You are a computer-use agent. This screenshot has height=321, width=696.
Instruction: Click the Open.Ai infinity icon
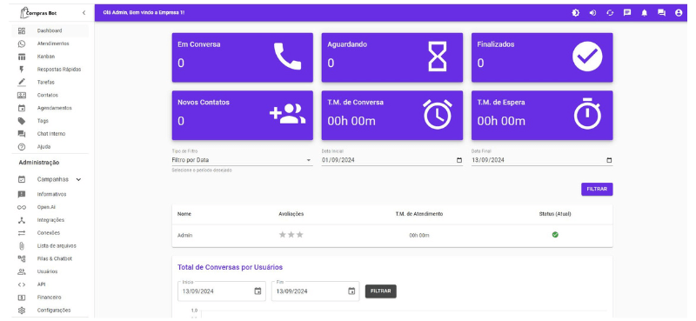21,207
